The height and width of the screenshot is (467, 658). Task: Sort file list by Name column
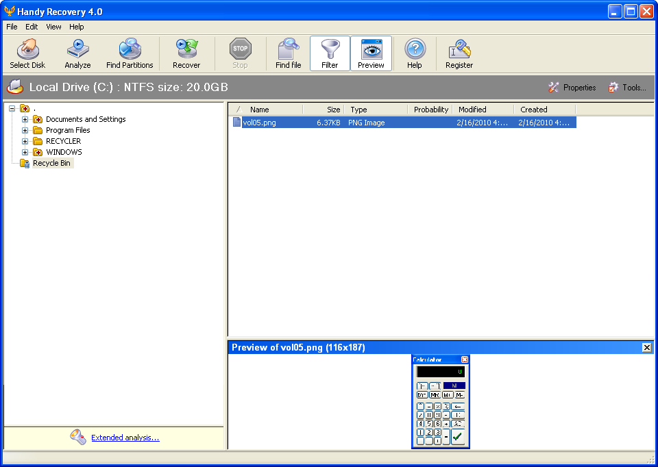(259, 110)
